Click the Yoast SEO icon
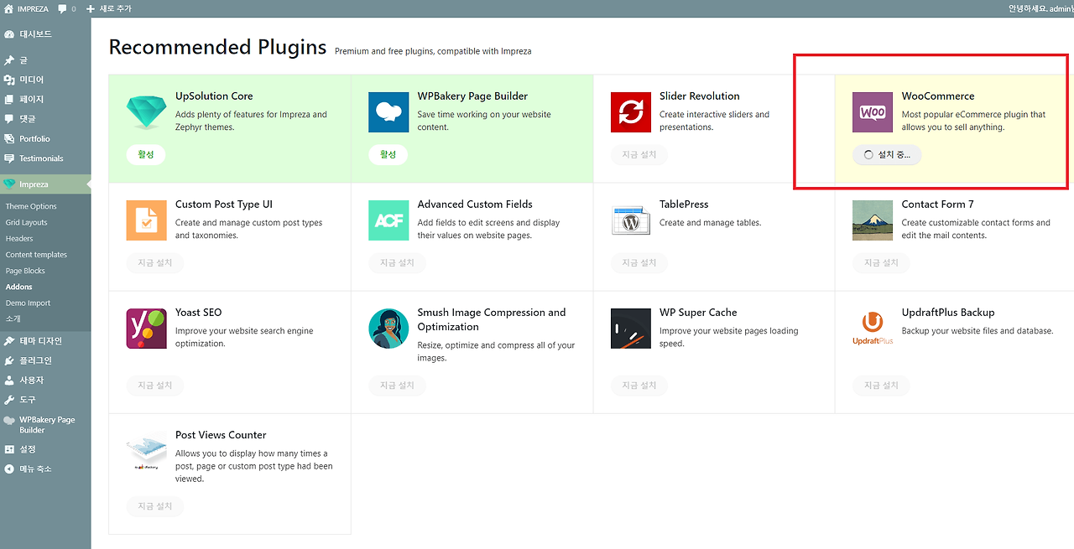 (146, 329)
